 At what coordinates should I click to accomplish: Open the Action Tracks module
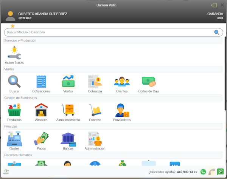click(14, 53)
